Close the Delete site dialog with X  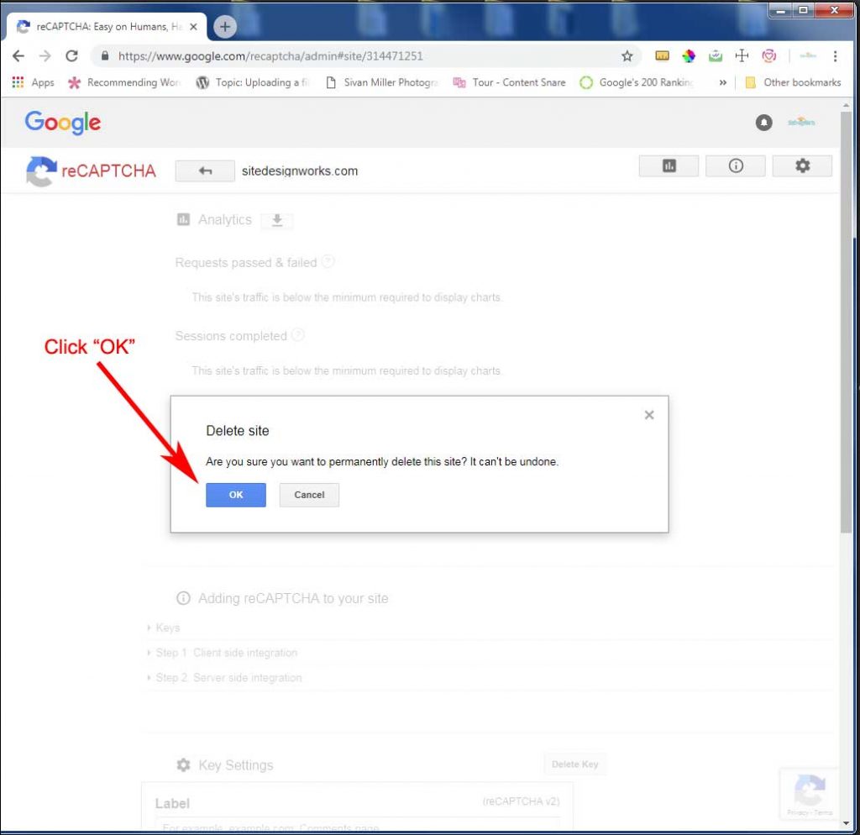649,415
